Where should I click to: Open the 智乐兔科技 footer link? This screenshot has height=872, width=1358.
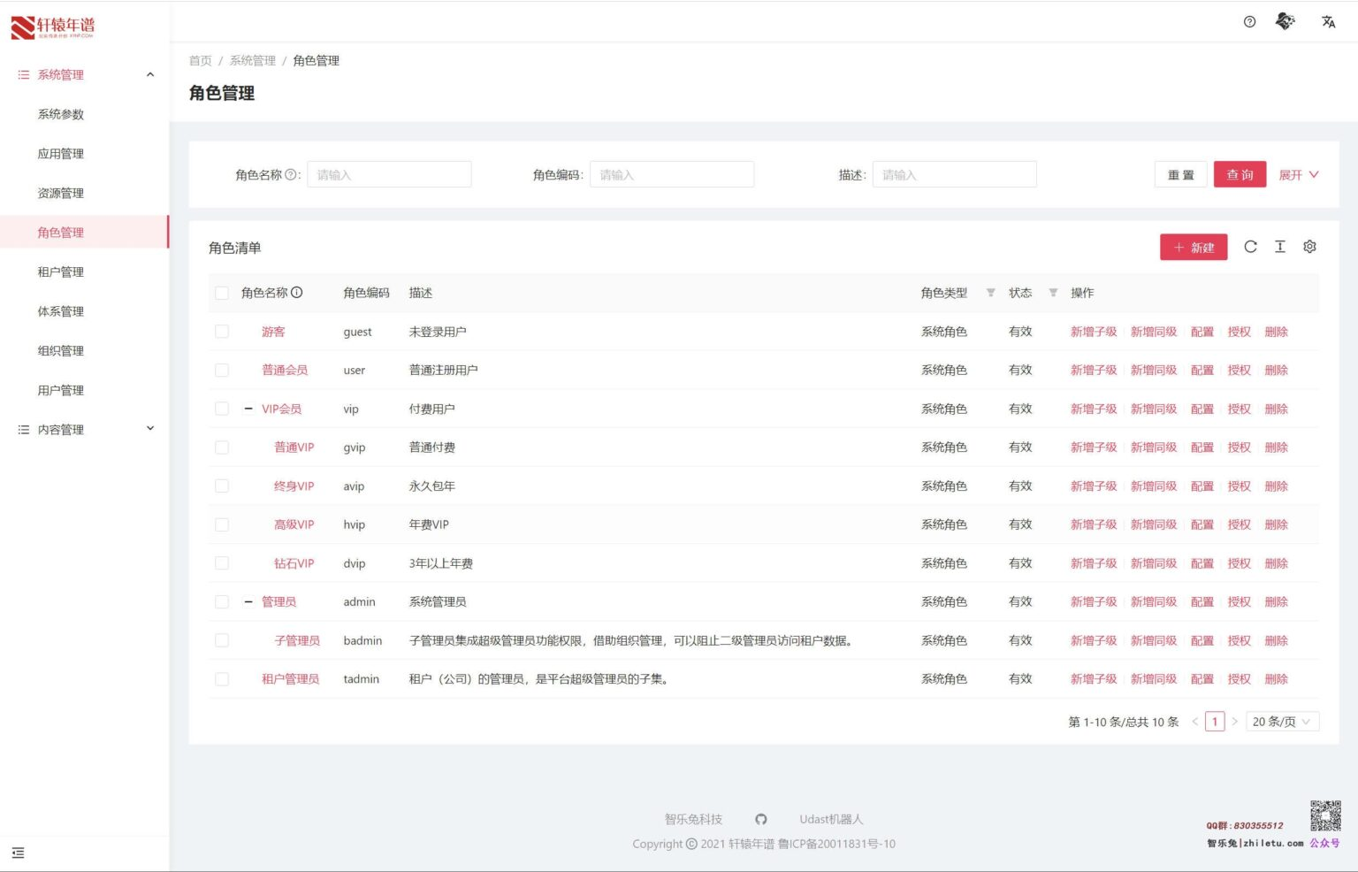pyautogui.click(x=693, y=819)
